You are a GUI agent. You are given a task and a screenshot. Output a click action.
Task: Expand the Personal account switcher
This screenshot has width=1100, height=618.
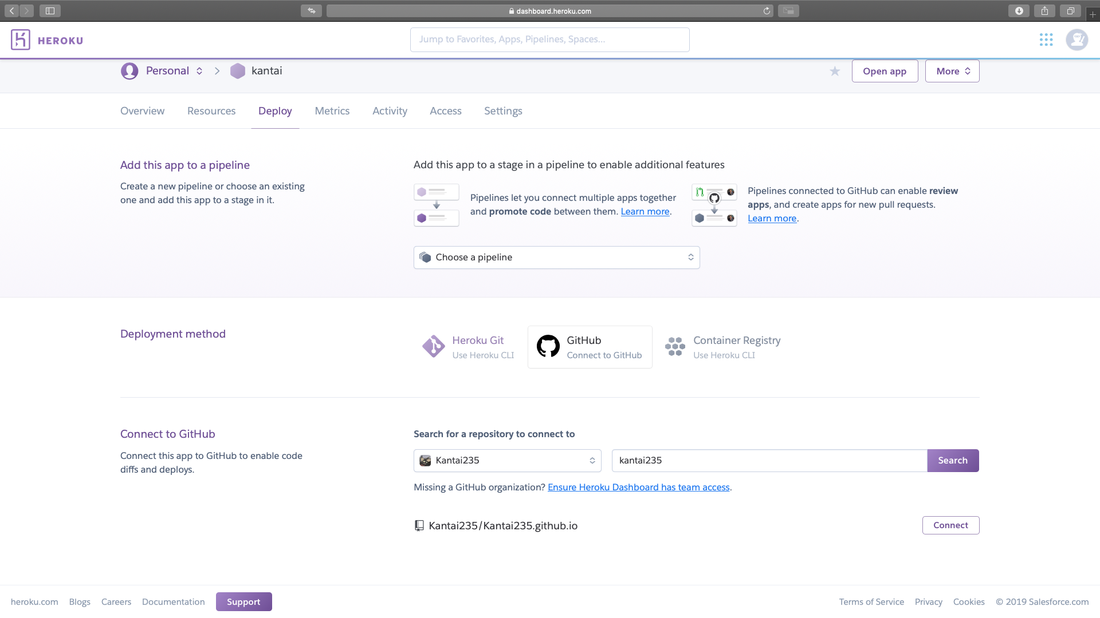(x=199, y=71)
